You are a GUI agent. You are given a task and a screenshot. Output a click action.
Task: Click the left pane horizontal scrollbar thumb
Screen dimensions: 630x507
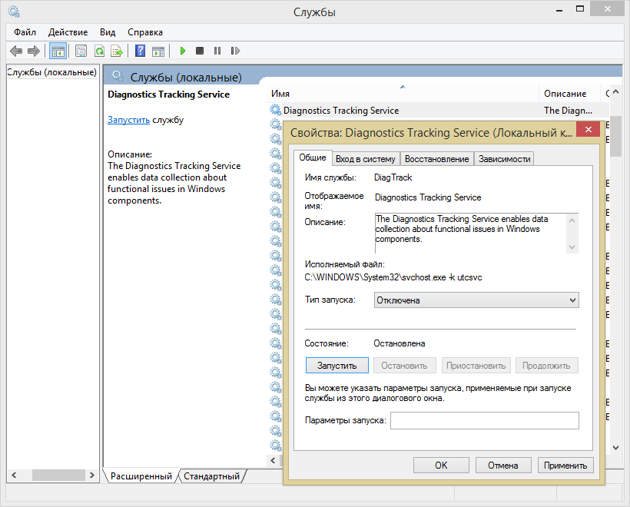[x=58, y=476]
